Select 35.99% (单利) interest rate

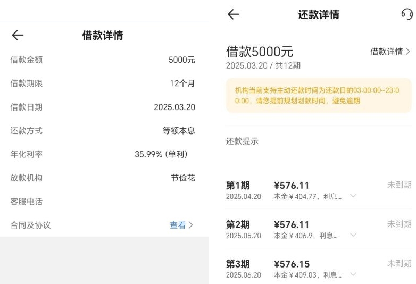pyautogui.click(x=161, y=154)
